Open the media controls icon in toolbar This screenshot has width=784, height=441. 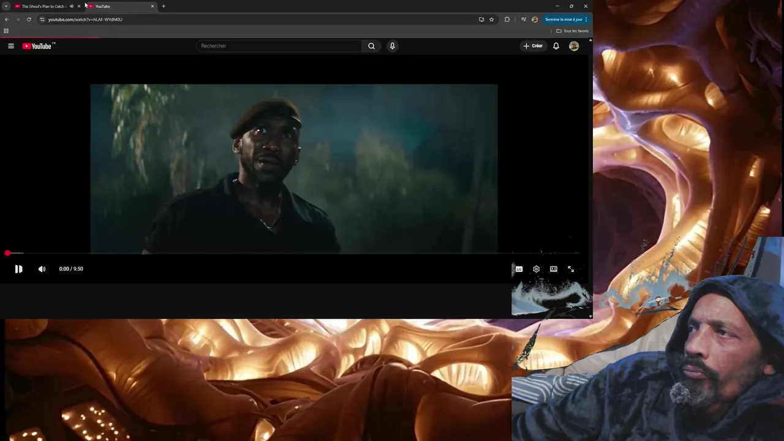point(524,20)
